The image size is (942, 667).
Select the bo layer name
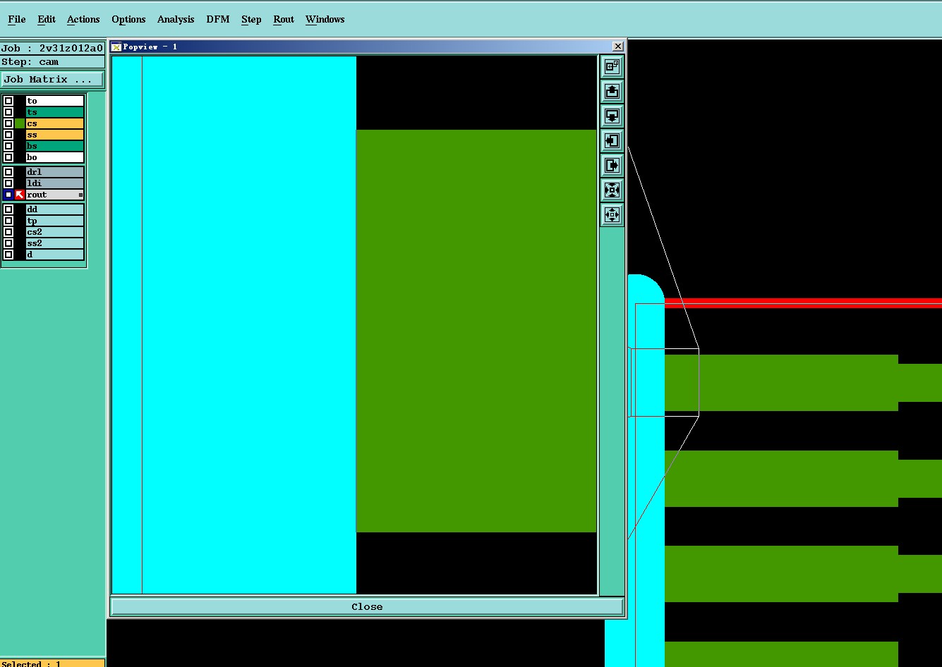click(x=55, y=157)
